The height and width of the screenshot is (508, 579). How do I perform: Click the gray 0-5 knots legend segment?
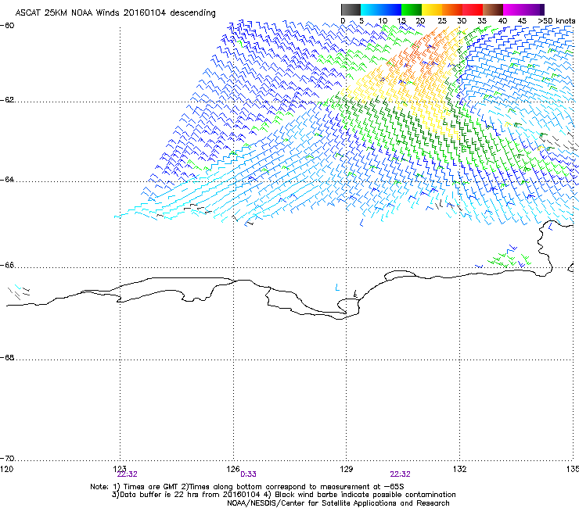pos(351,9)
